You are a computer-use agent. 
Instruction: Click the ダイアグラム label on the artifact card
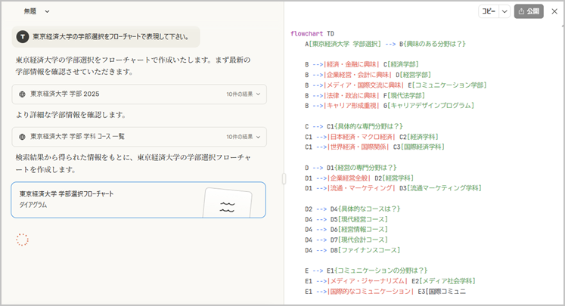coord(33,205)
